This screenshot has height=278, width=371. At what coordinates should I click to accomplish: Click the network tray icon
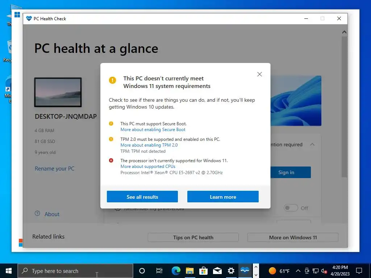pos(316,271)
